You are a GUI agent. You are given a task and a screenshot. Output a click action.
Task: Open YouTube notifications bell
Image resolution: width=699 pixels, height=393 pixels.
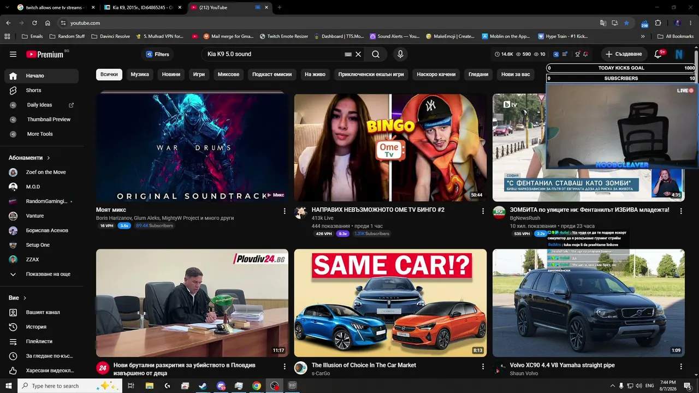tap(658, 54)
